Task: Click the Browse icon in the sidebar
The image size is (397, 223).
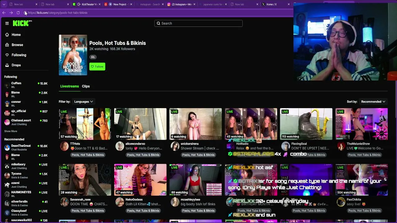Action: 7,45
